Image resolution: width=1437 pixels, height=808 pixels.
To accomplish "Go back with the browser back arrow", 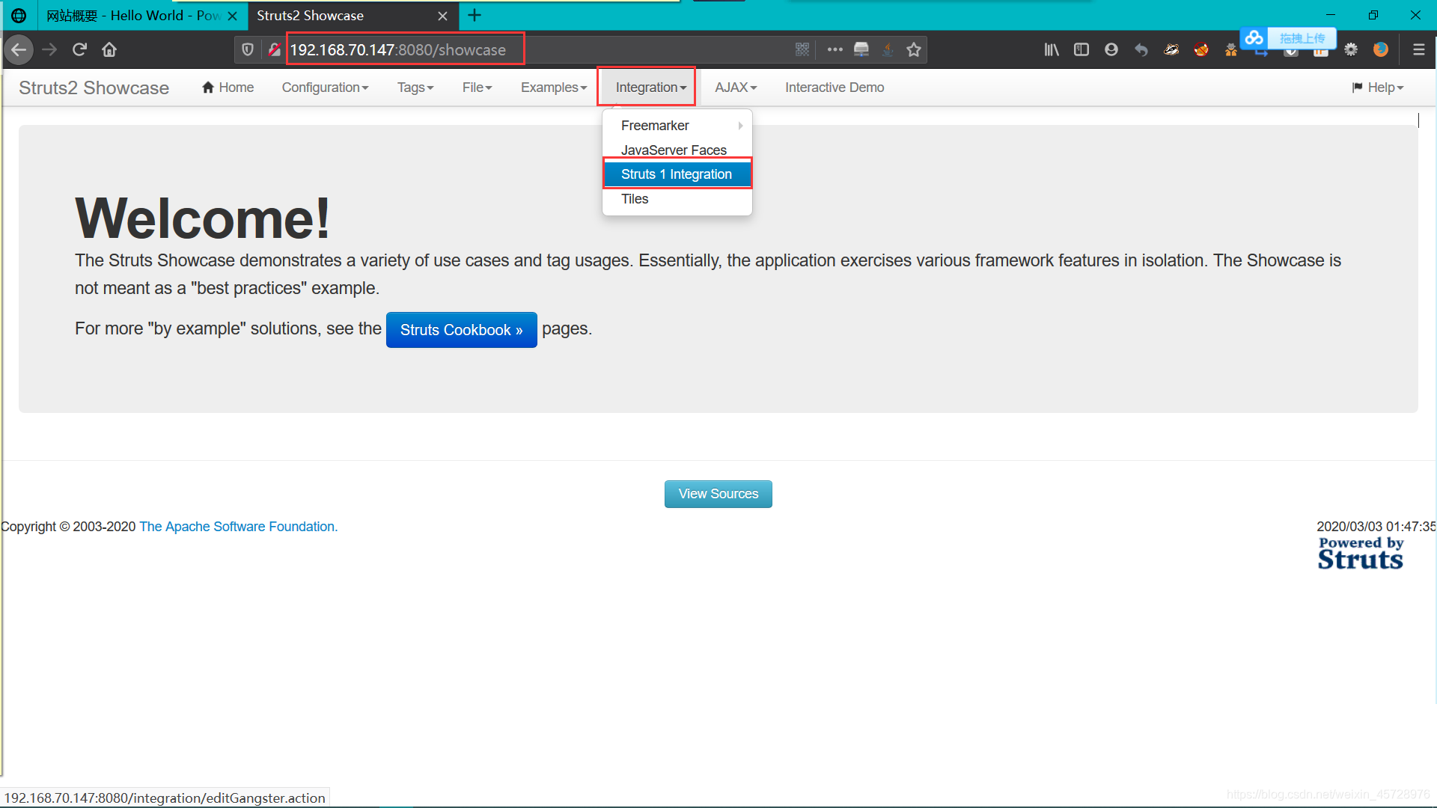I will point(19,49).
